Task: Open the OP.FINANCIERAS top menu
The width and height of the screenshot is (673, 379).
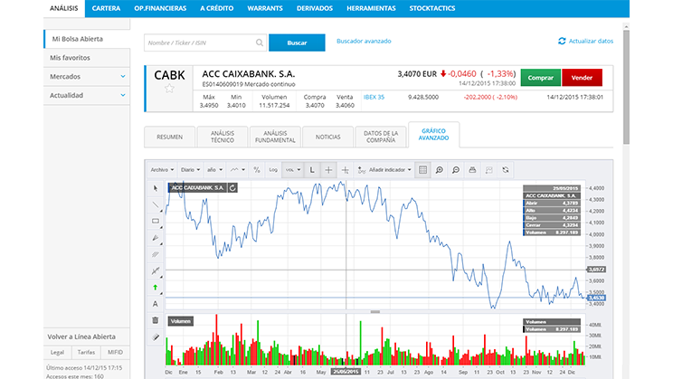Action: [160, 8]
